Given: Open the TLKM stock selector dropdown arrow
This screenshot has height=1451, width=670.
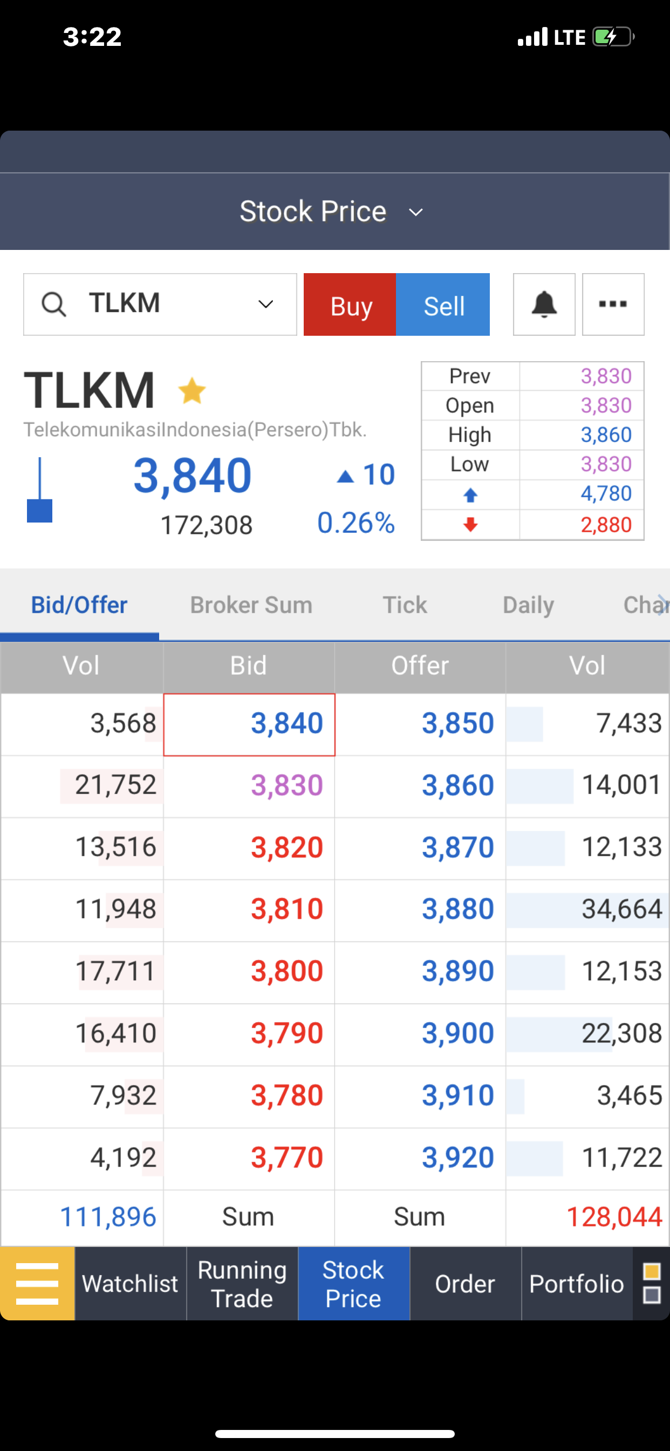Looking at the screenshot, I should point(266,305).
